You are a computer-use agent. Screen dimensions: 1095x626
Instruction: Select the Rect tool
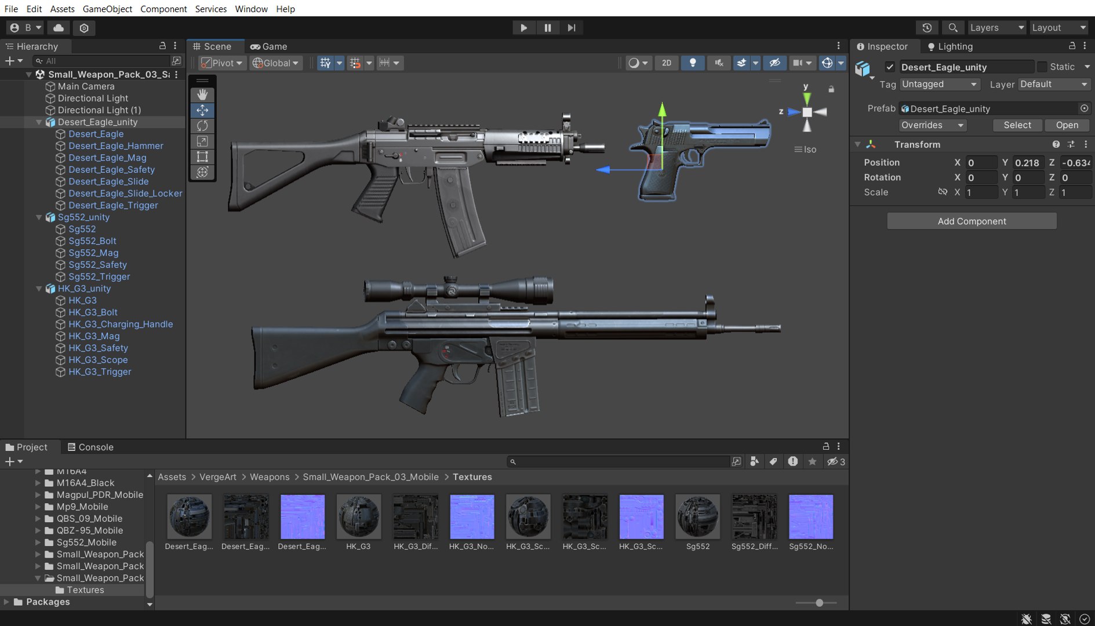202,156
